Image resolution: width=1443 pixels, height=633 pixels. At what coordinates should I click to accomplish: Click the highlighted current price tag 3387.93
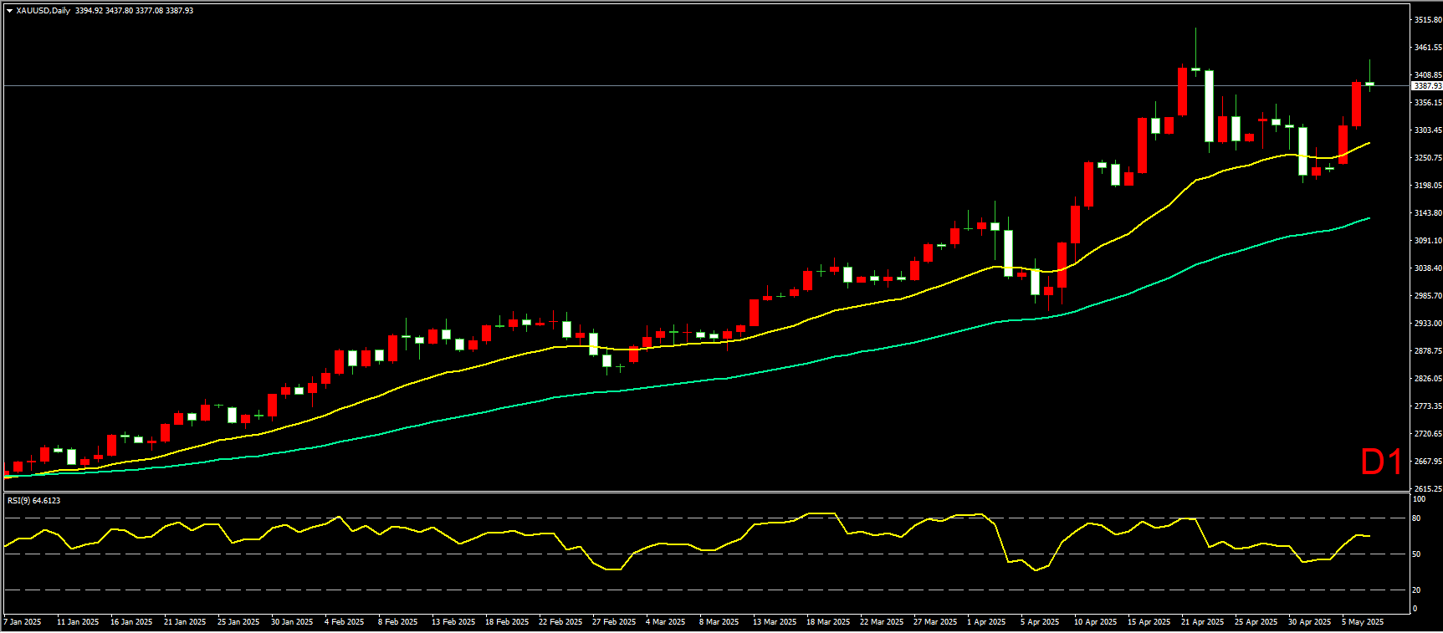[1426, 86]
